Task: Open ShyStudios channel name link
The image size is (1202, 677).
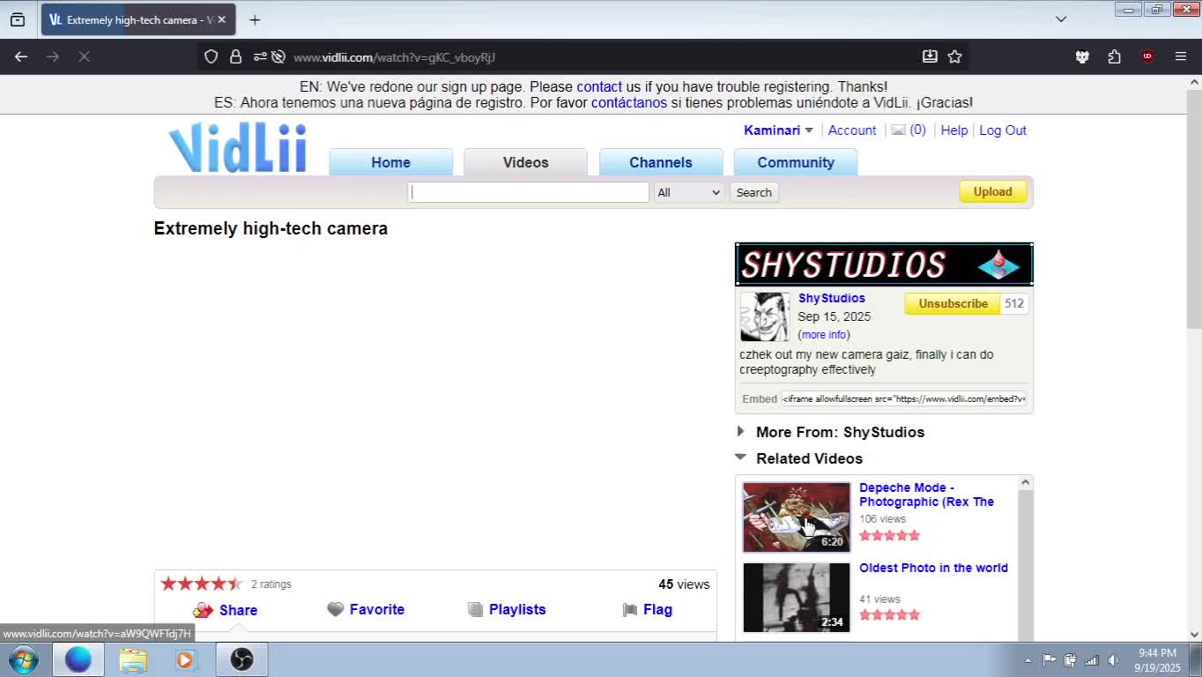Action: click(x=831, y=298)
